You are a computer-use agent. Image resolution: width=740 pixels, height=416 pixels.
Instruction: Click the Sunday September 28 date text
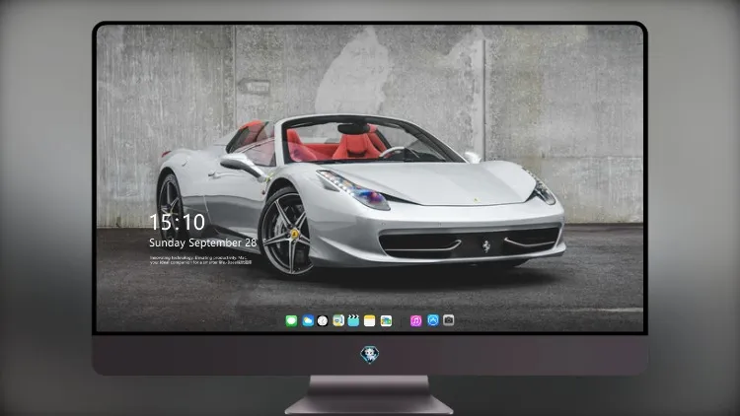point(203,243)
